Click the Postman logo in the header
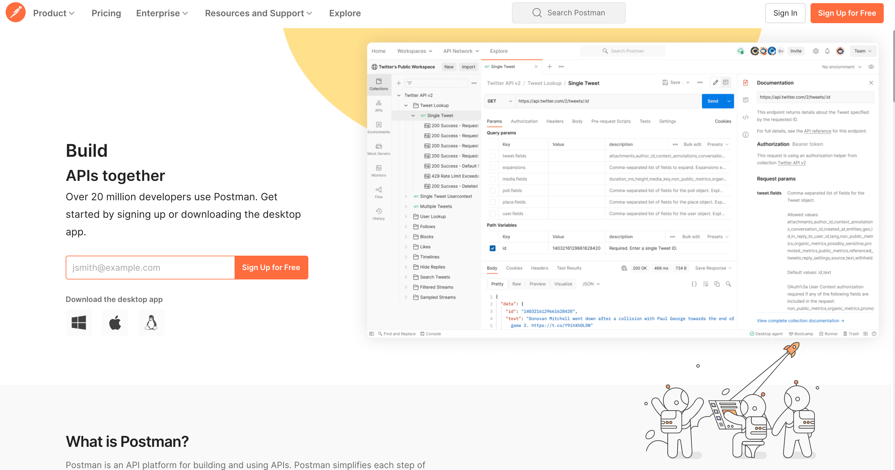This screenshot has width=895, height=470. tap(16, 13)
